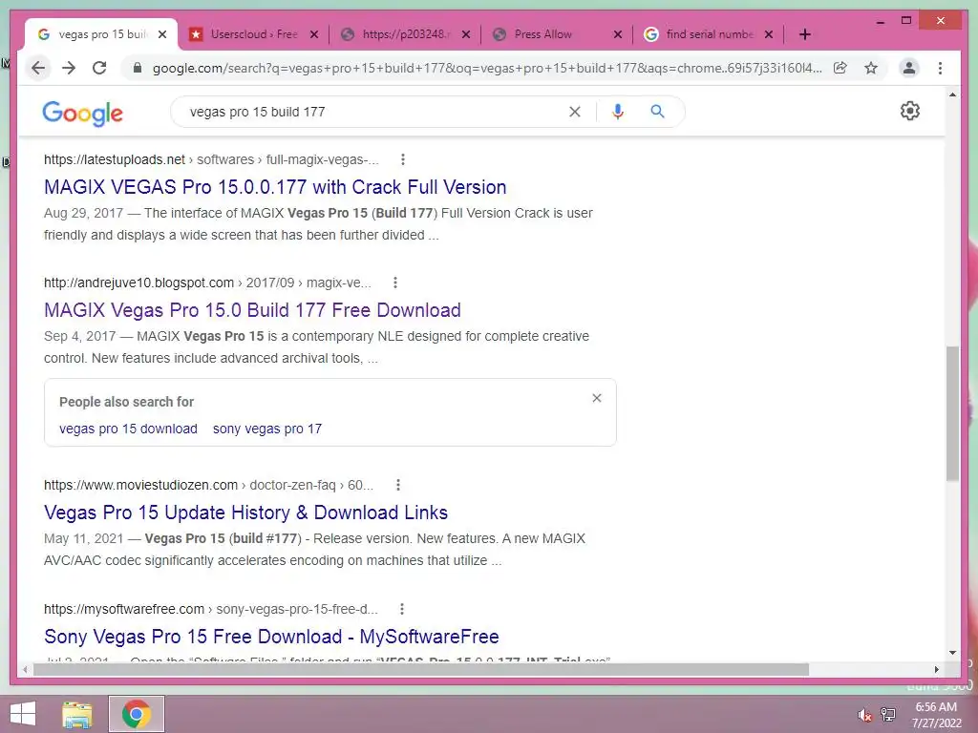Open options menu for the andrejuve10.blogspot.com result
This screenshot has height=733, width=978.
[394, 283]
